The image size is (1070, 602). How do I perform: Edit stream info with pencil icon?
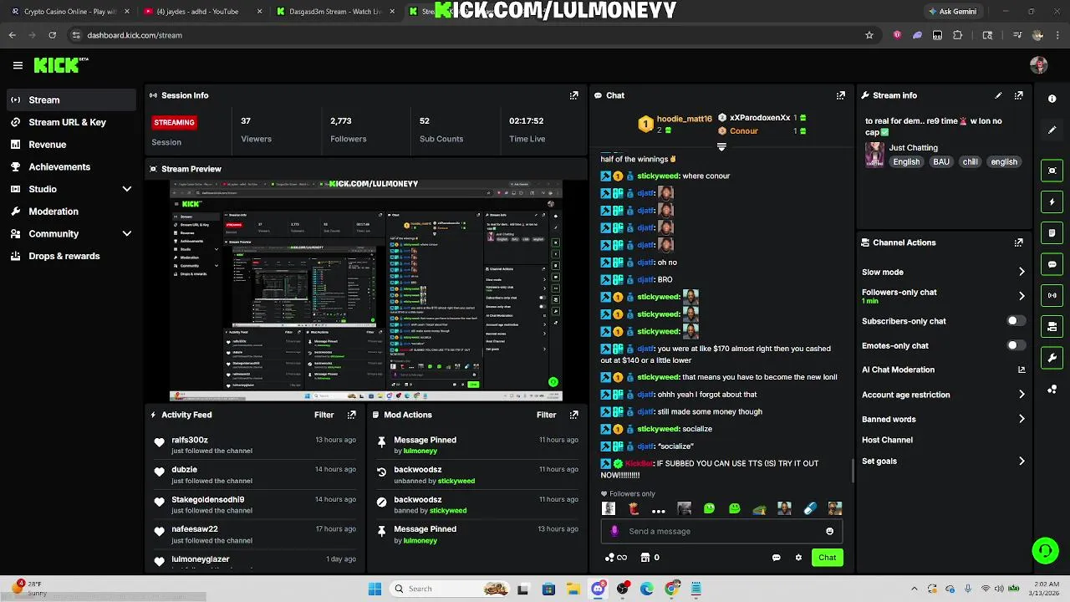(998, 95)
